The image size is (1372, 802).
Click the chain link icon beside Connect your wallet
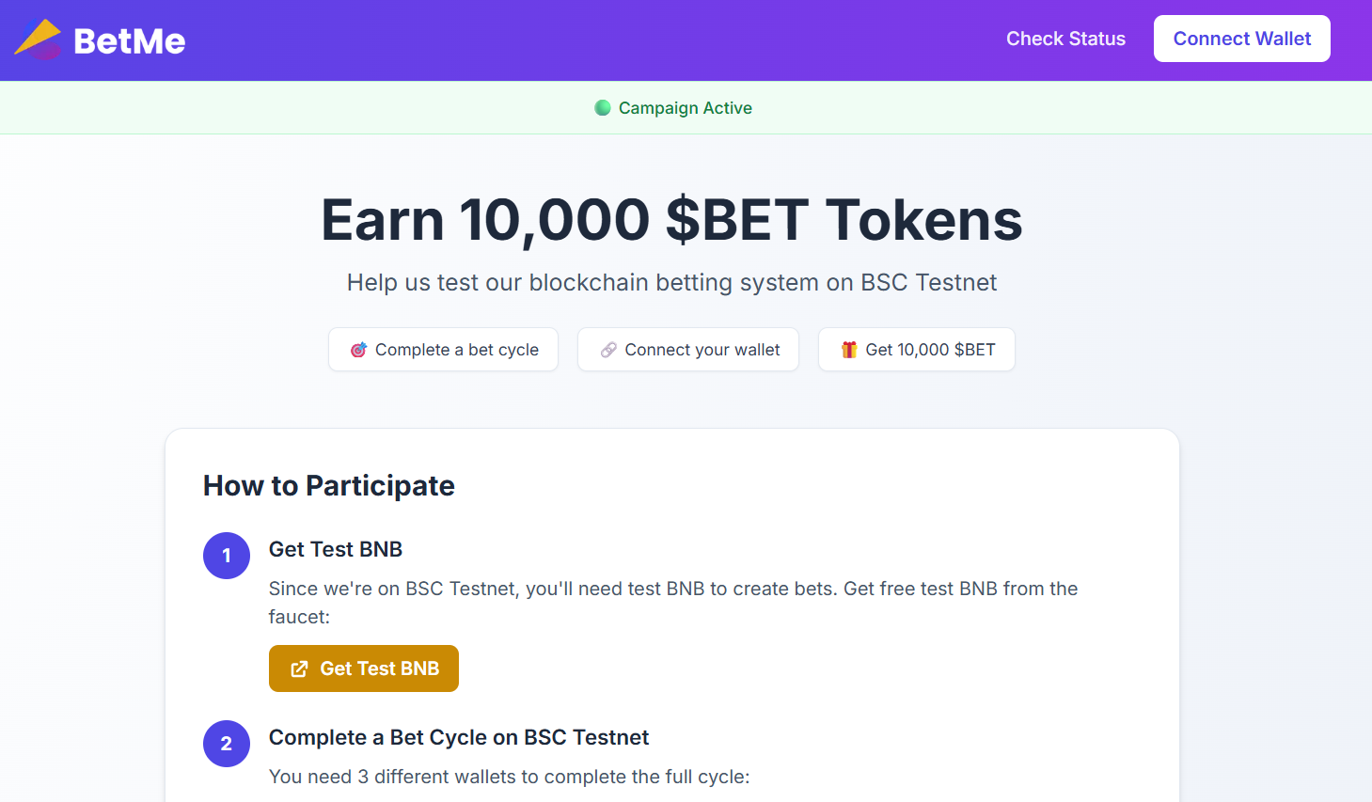coord(608,350)
